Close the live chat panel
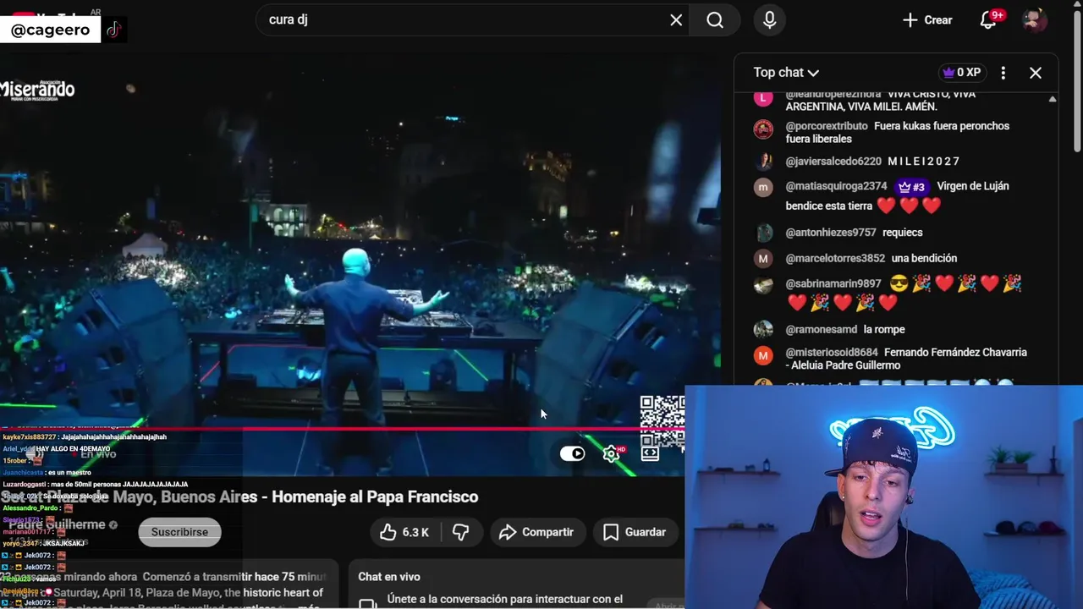The image size is (1083, 609). (1036, 73)
